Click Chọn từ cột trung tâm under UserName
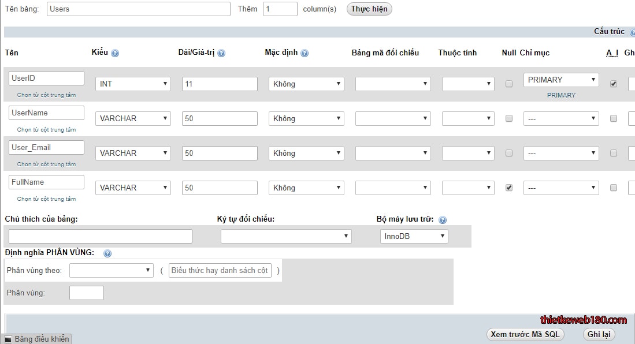Viewport: 635px width, 344px height. point(46,130)
